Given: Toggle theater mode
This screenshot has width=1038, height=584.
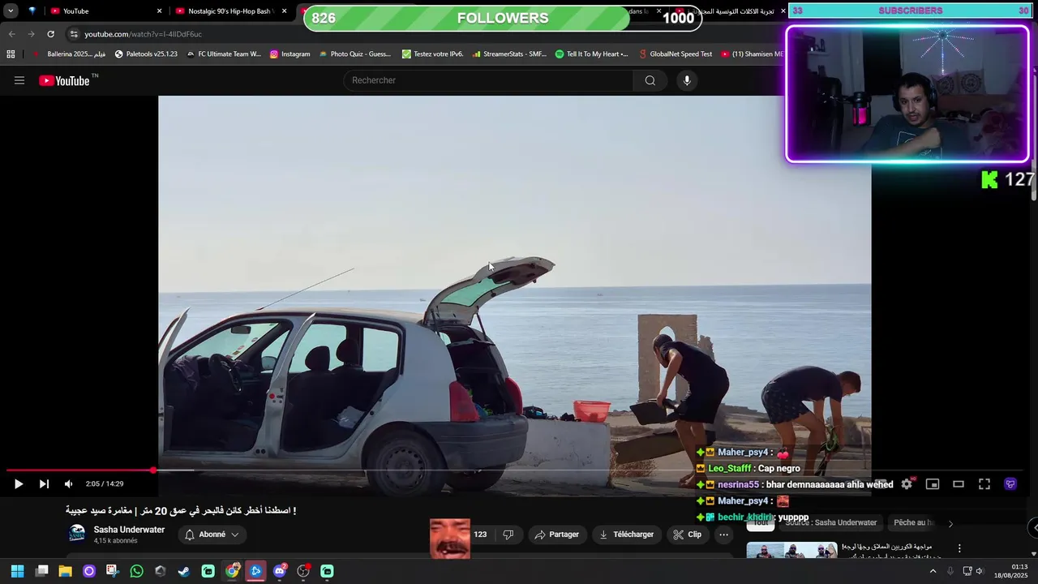Looking at the screenshot, I should (959, 484).
